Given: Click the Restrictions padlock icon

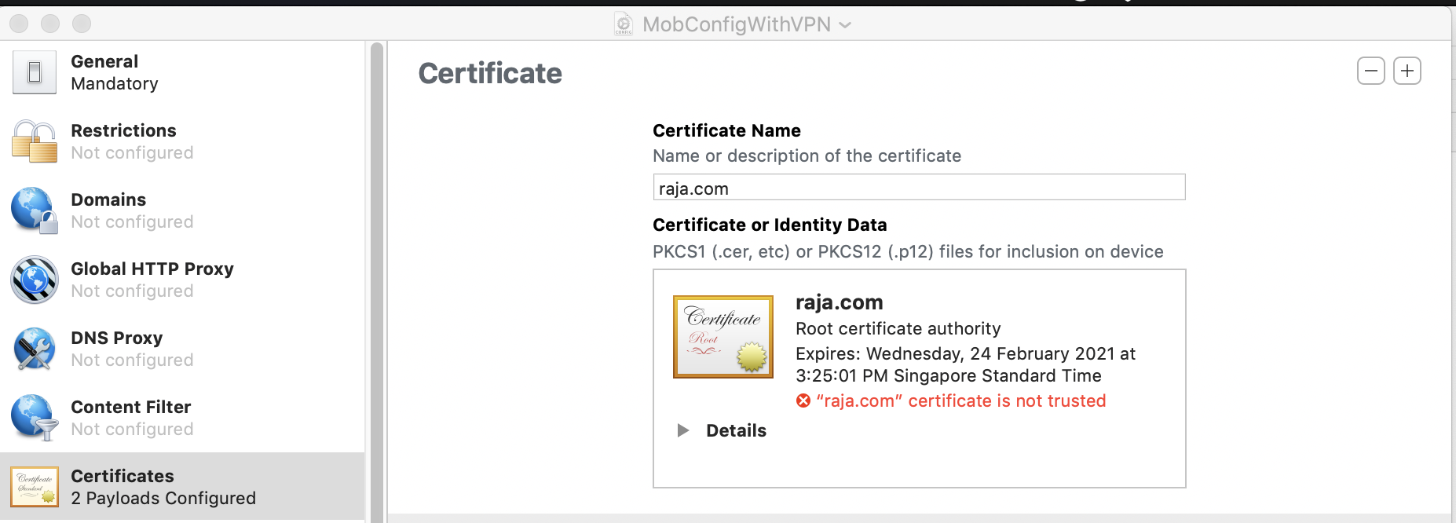Looking at the screenshot, I should [x=35, y=141].
